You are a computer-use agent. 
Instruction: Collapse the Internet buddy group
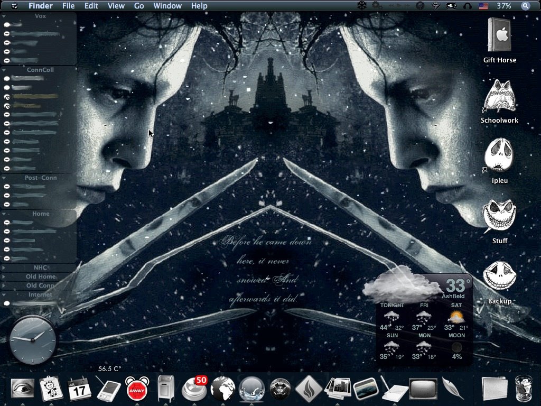point(4,294)
